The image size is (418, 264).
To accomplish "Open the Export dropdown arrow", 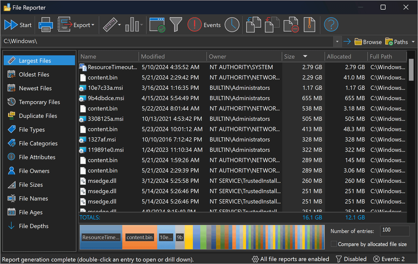I will point(93,25).
